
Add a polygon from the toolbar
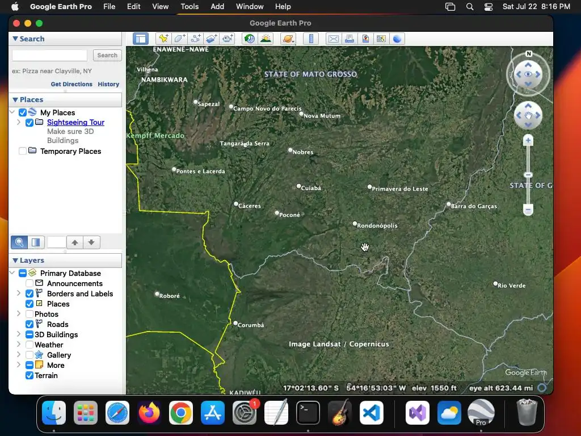coord(179,39)
